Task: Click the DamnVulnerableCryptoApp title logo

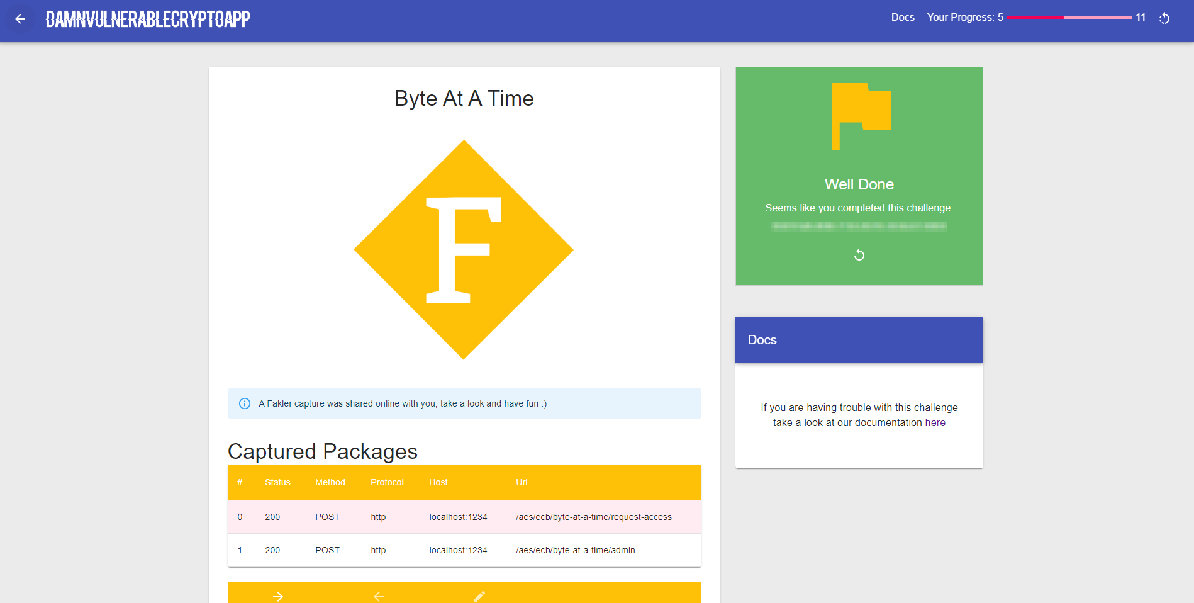Action: [148, 20]
